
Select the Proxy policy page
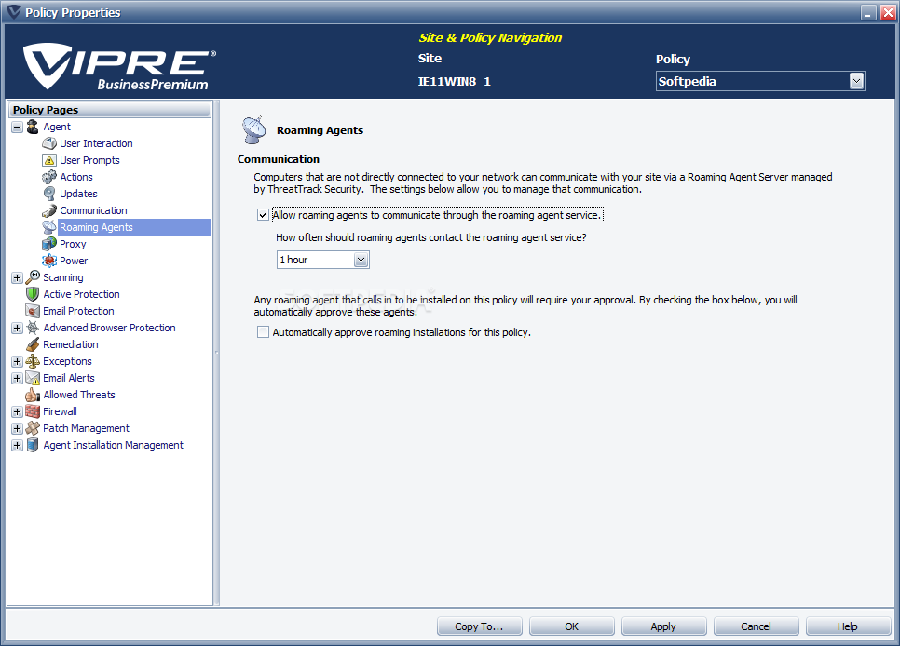[x=73, y=244]
